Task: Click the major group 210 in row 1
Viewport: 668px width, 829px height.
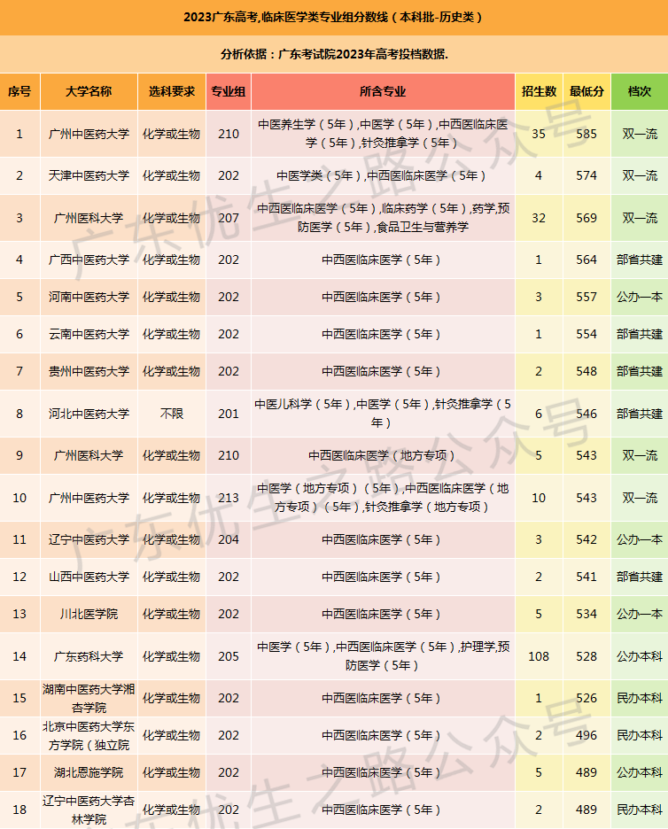Action: click(x=229, y=134)
